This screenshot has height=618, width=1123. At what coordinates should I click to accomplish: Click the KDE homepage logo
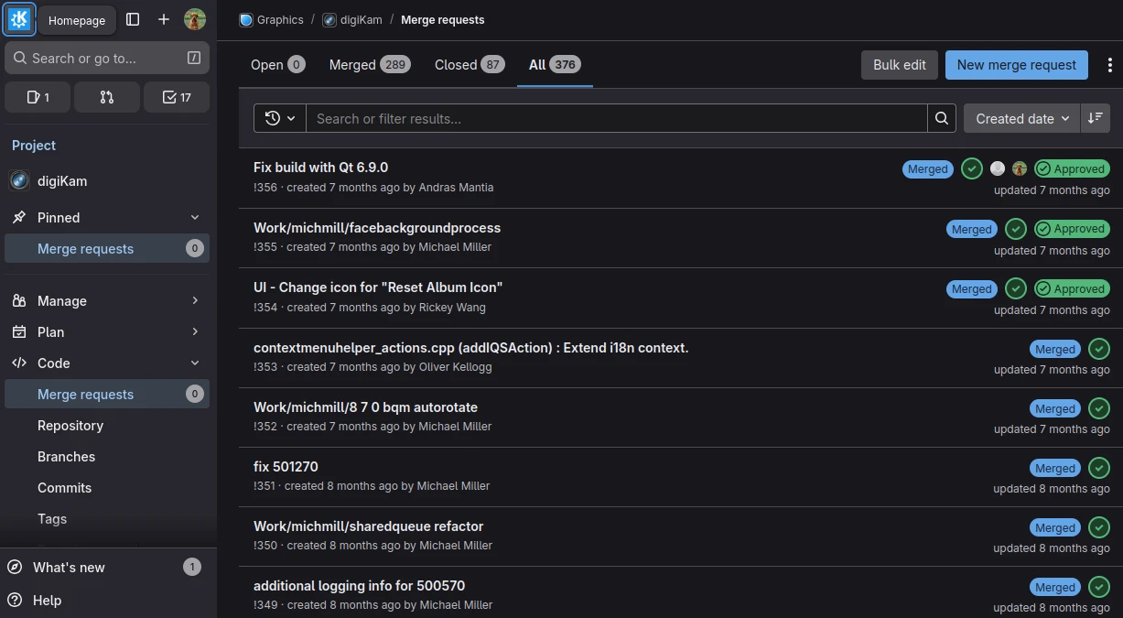tap(19, 19)
